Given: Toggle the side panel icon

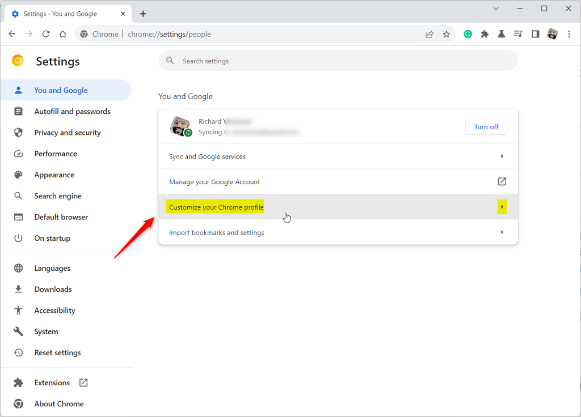Looking at the screenshot, I should coord(535,34).
